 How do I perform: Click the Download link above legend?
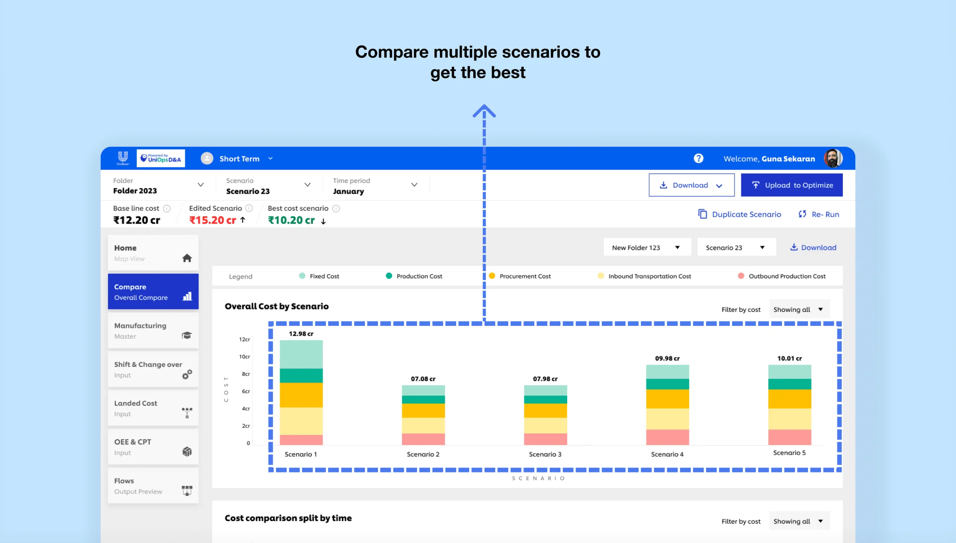[x=813, y=247]
